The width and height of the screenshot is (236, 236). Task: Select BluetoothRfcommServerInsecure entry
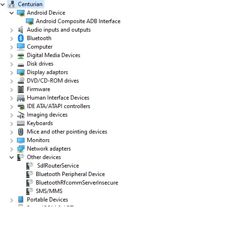pos(77,183)
